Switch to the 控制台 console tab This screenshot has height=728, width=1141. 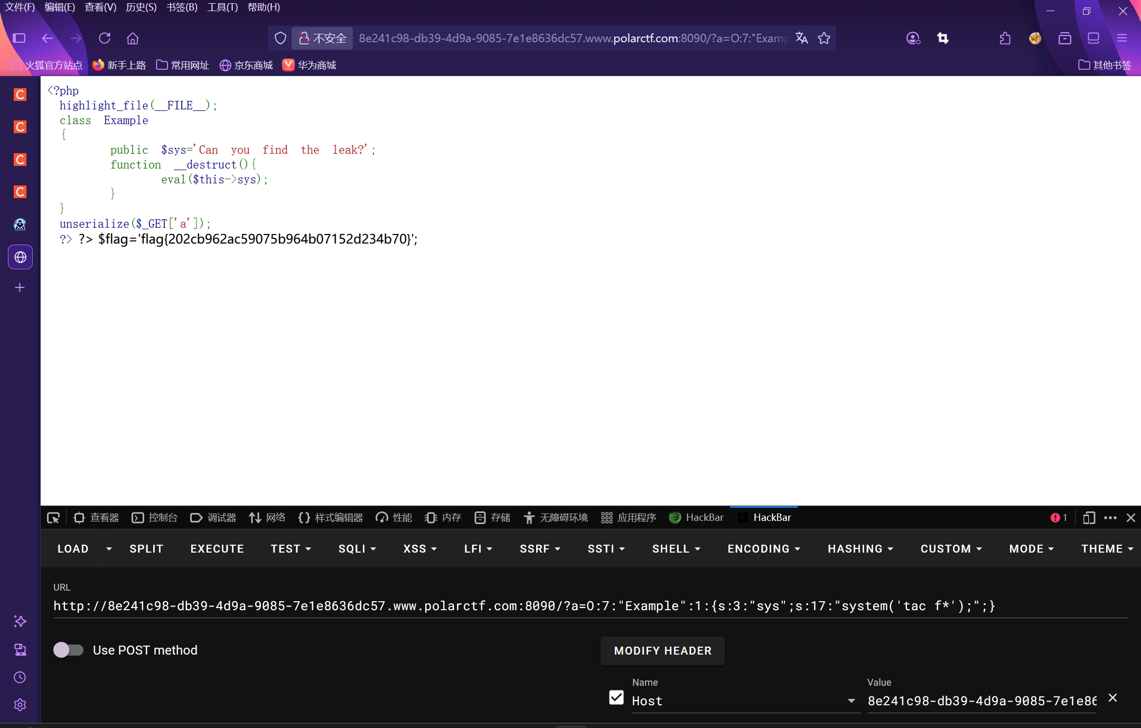click(154, 518)
